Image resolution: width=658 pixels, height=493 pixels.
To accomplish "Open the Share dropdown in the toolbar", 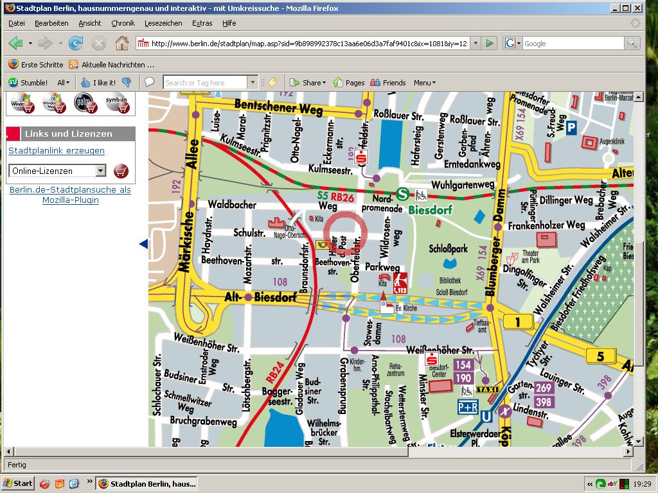I will pyautogui.click(x=308, y=82).
